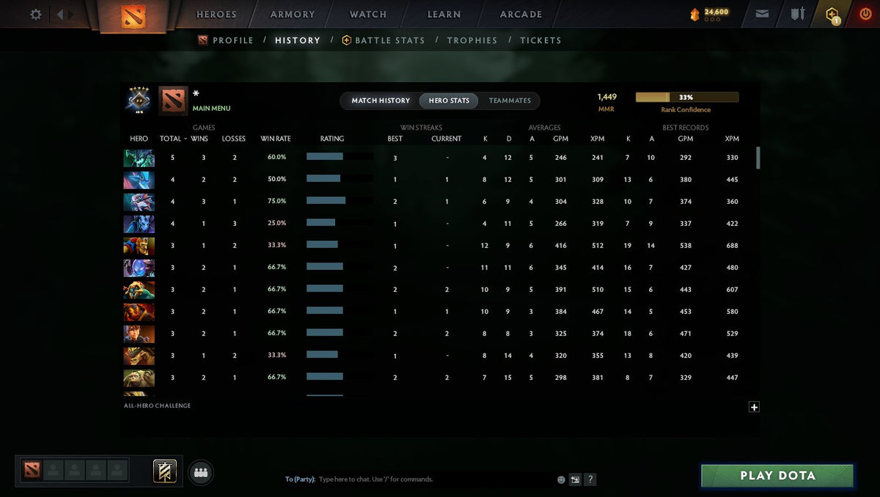This screenshot has height=497, width=880.
Task: Open the shards balance 24,600 icon
Action: [695, 14]
